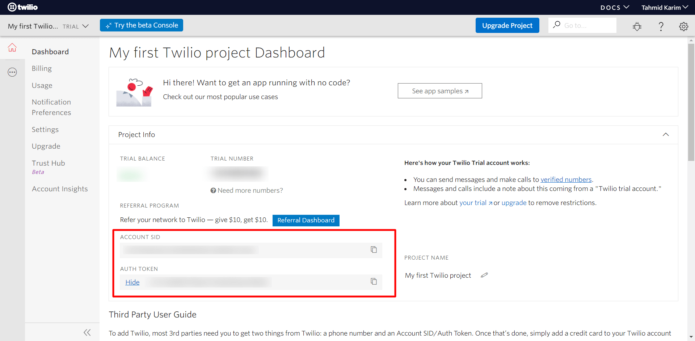Open the Tahmid Karim account menu
Image resolution: width=695 pixels, height=341 pixels.
tap(665, 7)
